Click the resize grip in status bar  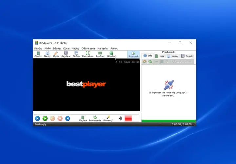click(x=194, y=124)
